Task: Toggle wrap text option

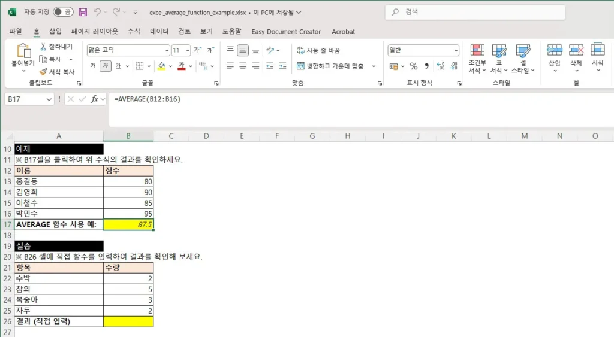Action: 318,50
